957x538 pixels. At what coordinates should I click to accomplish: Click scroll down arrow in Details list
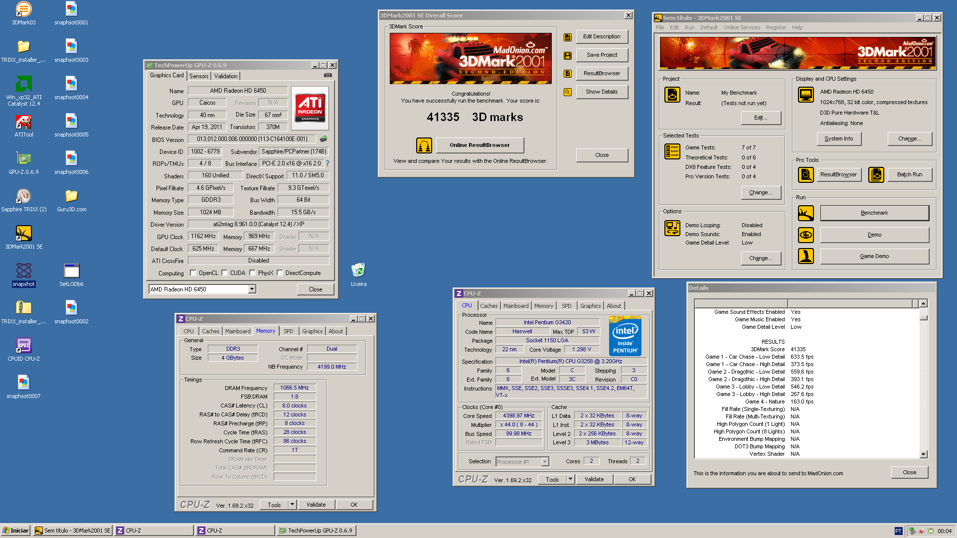(x=923, y=454)
